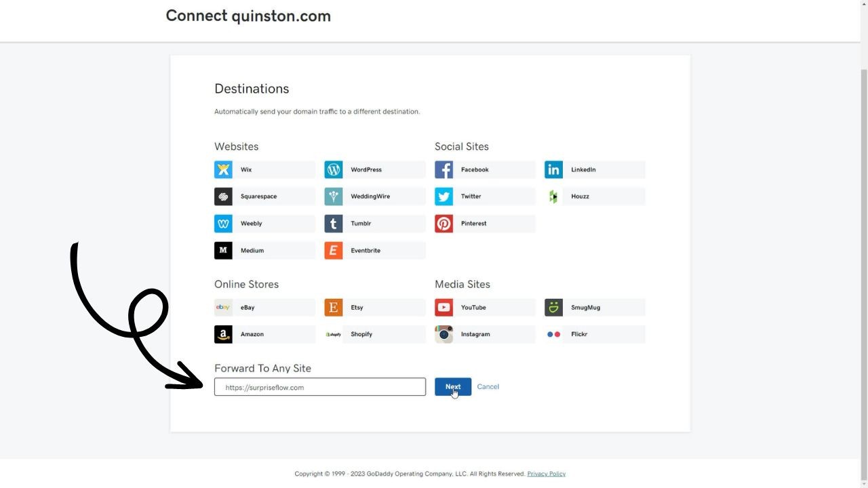
Task: Click the Squarespace logo icon
Action: click(x=223, y=197)
